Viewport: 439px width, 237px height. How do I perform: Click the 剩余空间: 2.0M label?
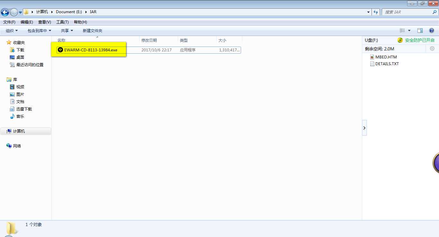380,49
